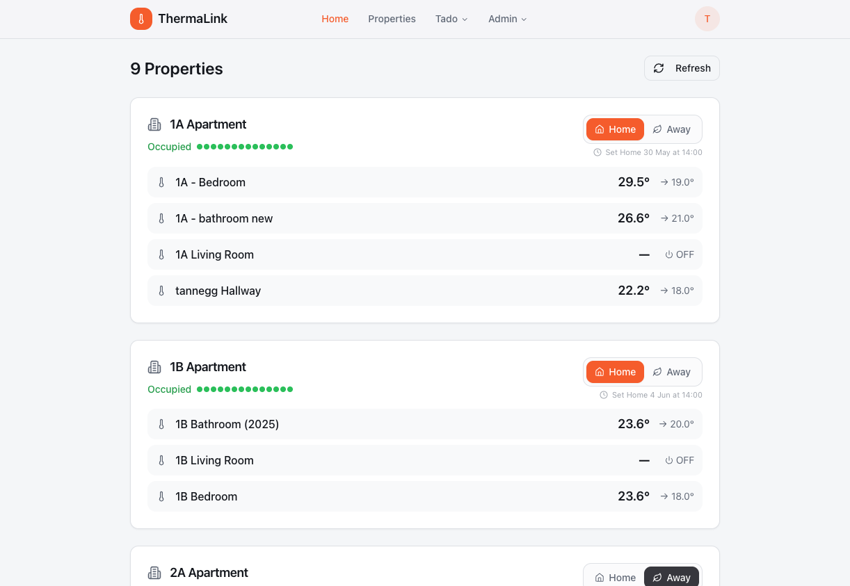The height and width of the screenshot is (586, 850).
Task: Go to the Properties page
Action: tap(392, 19)
